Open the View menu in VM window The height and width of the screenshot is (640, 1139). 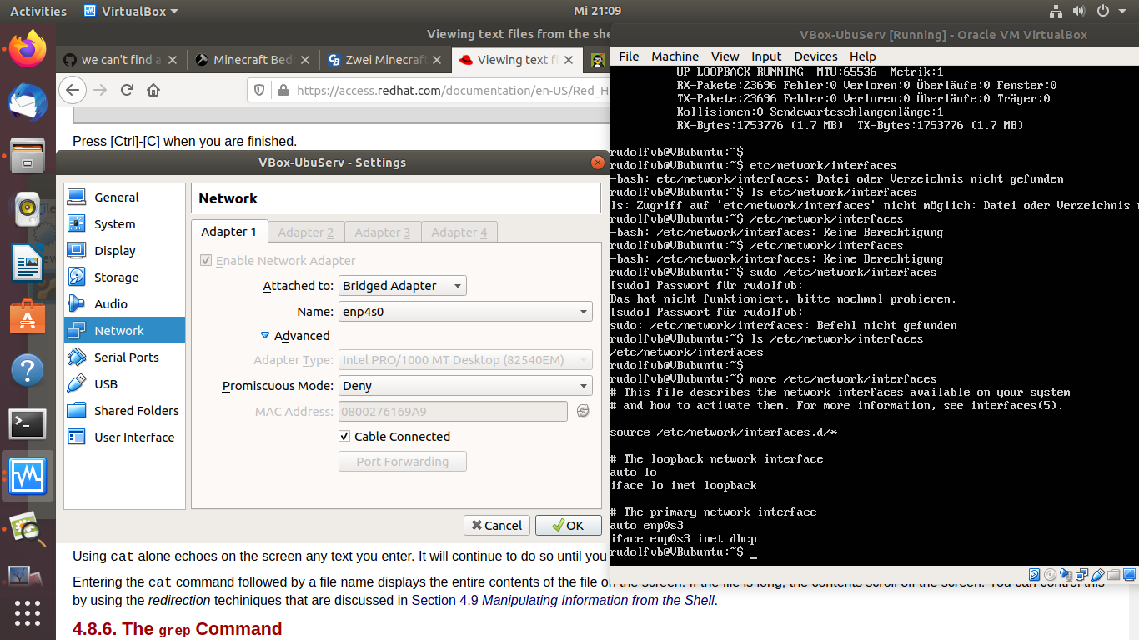pos(725,57)
